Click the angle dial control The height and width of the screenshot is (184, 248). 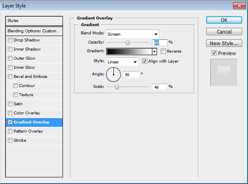pyautogui.click(x=113, y=75)
